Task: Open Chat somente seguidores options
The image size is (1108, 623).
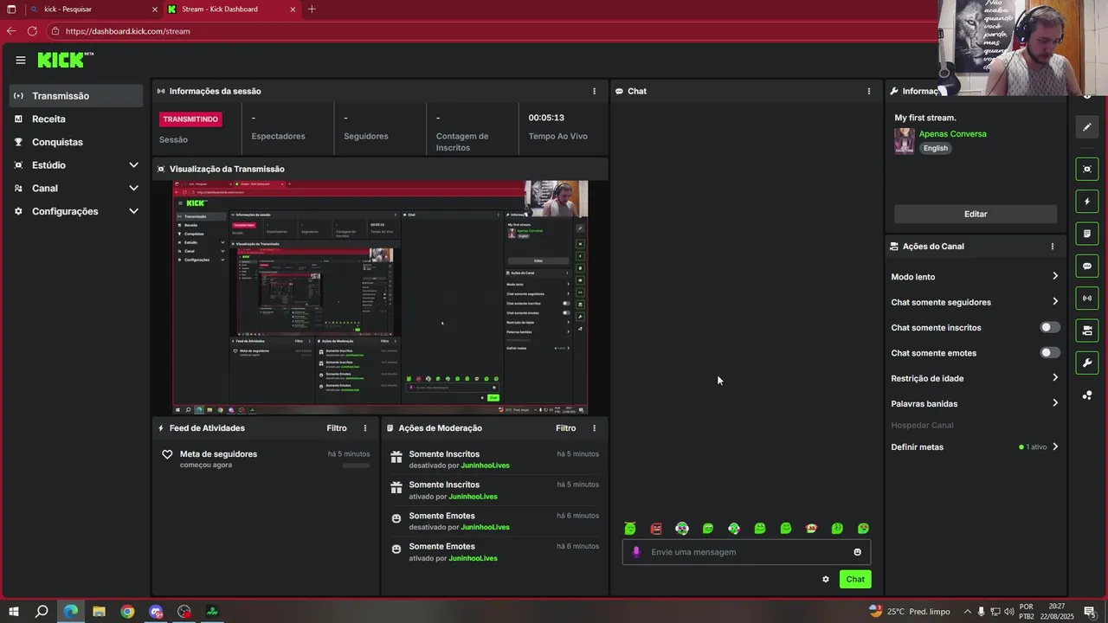Action: tap(975, 302)
